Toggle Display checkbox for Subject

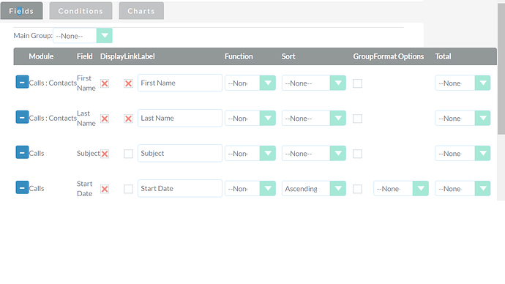105,154
